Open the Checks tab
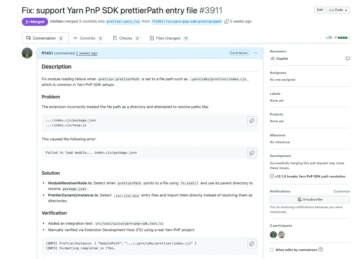This screenshot has height=259, width=363. click(x=126, y=38)
